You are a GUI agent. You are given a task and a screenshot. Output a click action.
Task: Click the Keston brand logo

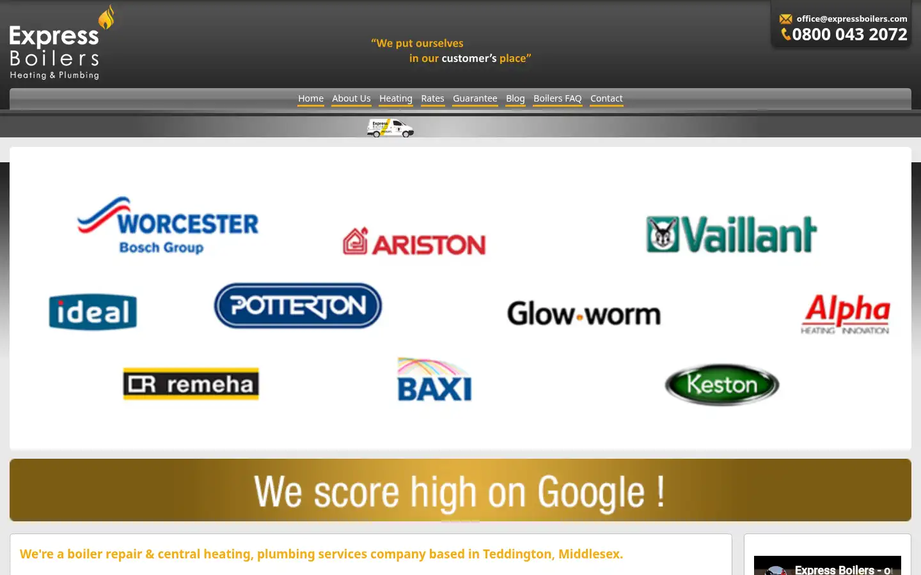tap(722, 385)
